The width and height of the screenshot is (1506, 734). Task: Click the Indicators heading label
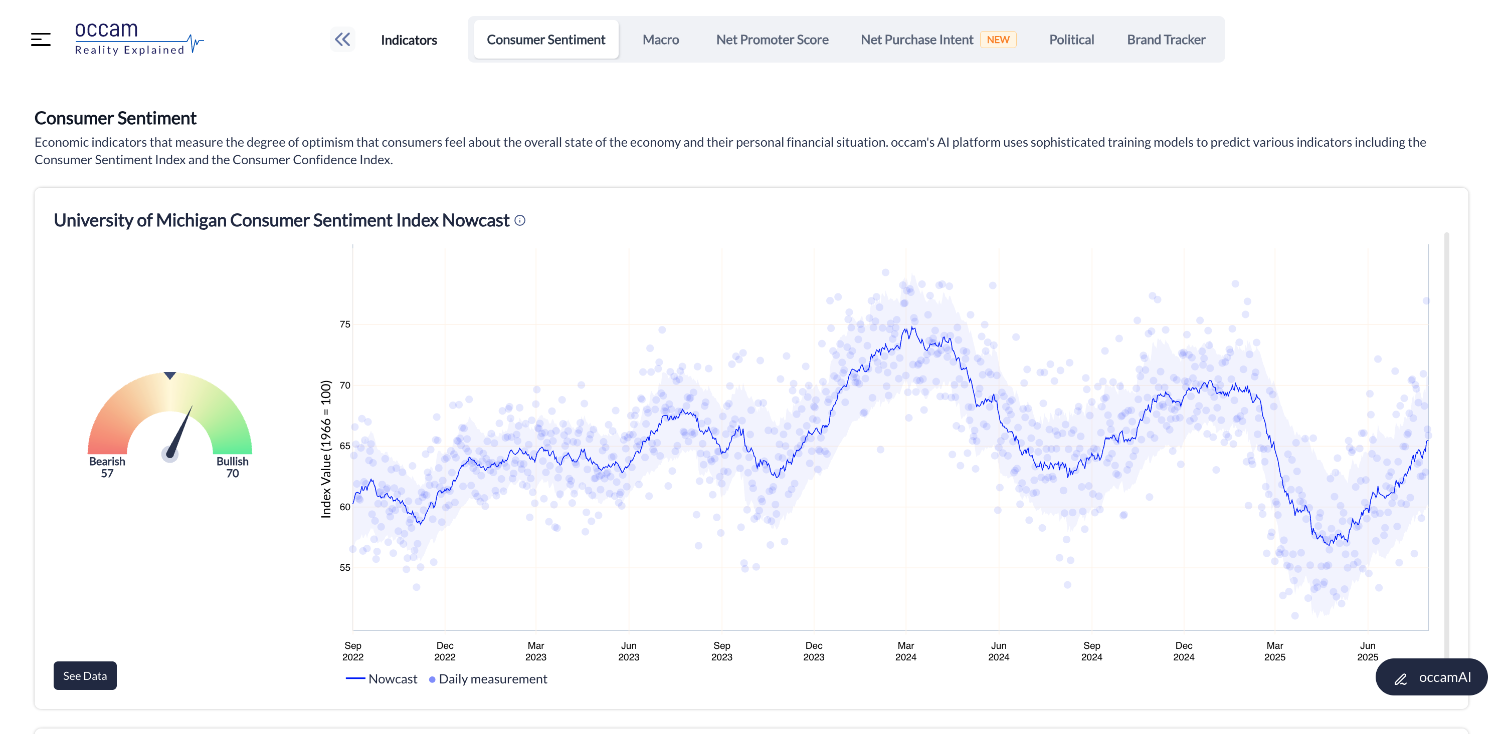[409, 40]
